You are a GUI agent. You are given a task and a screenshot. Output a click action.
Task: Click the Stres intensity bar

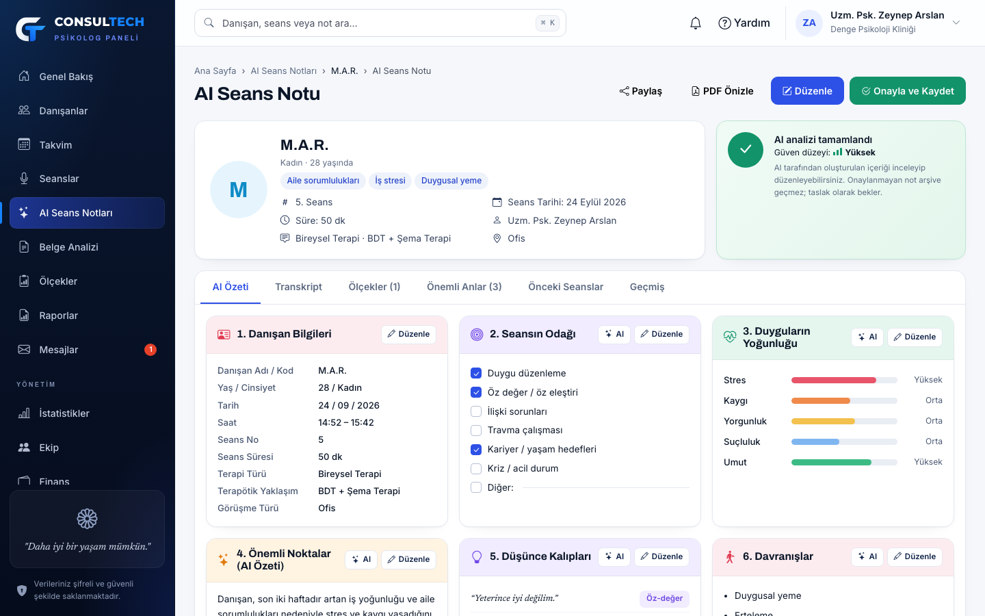[844, 380]
